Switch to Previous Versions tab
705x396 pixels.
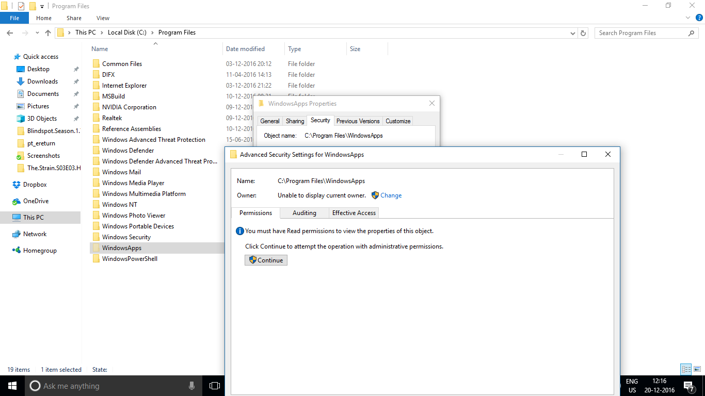click(358, 121)
